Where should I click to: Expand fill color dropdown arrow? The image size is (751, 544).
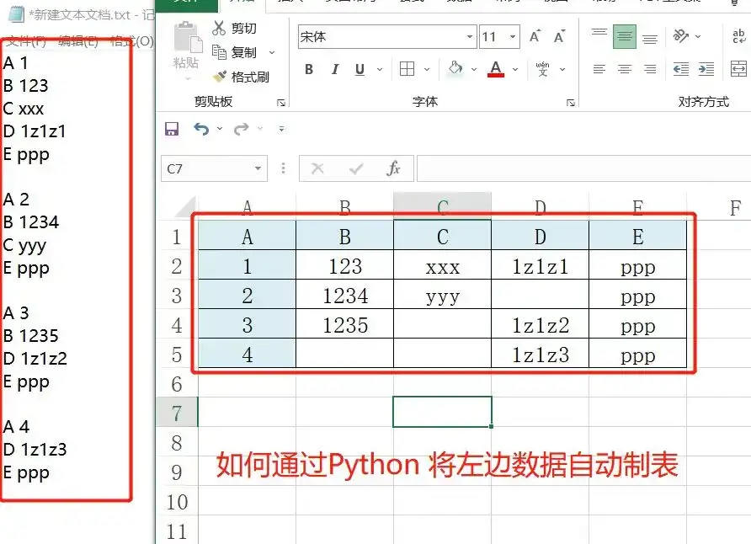point(474,69)
